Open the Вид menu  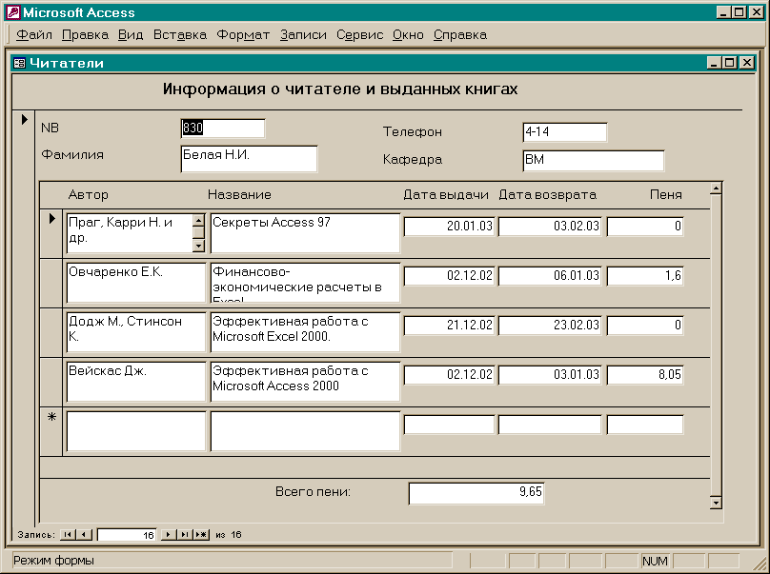click(x=131, y=35)
